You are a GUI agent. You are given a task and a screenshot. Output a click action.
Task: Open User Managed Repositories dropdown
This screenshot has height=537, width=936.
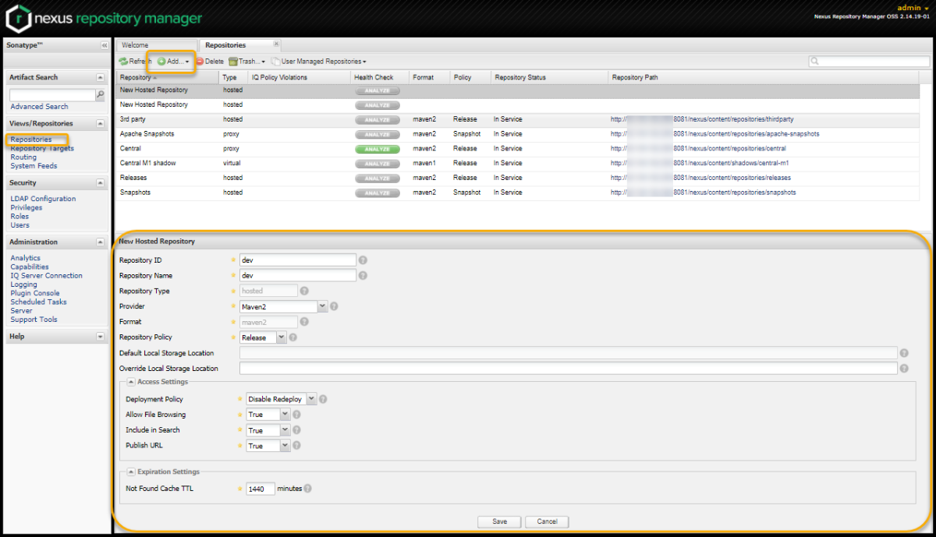click(x=318, y=61)
